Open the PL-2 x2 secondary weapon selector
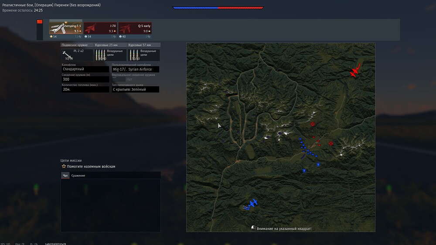Image resolution: width=436 pixels, height=245 pixels. click(77, 55)
